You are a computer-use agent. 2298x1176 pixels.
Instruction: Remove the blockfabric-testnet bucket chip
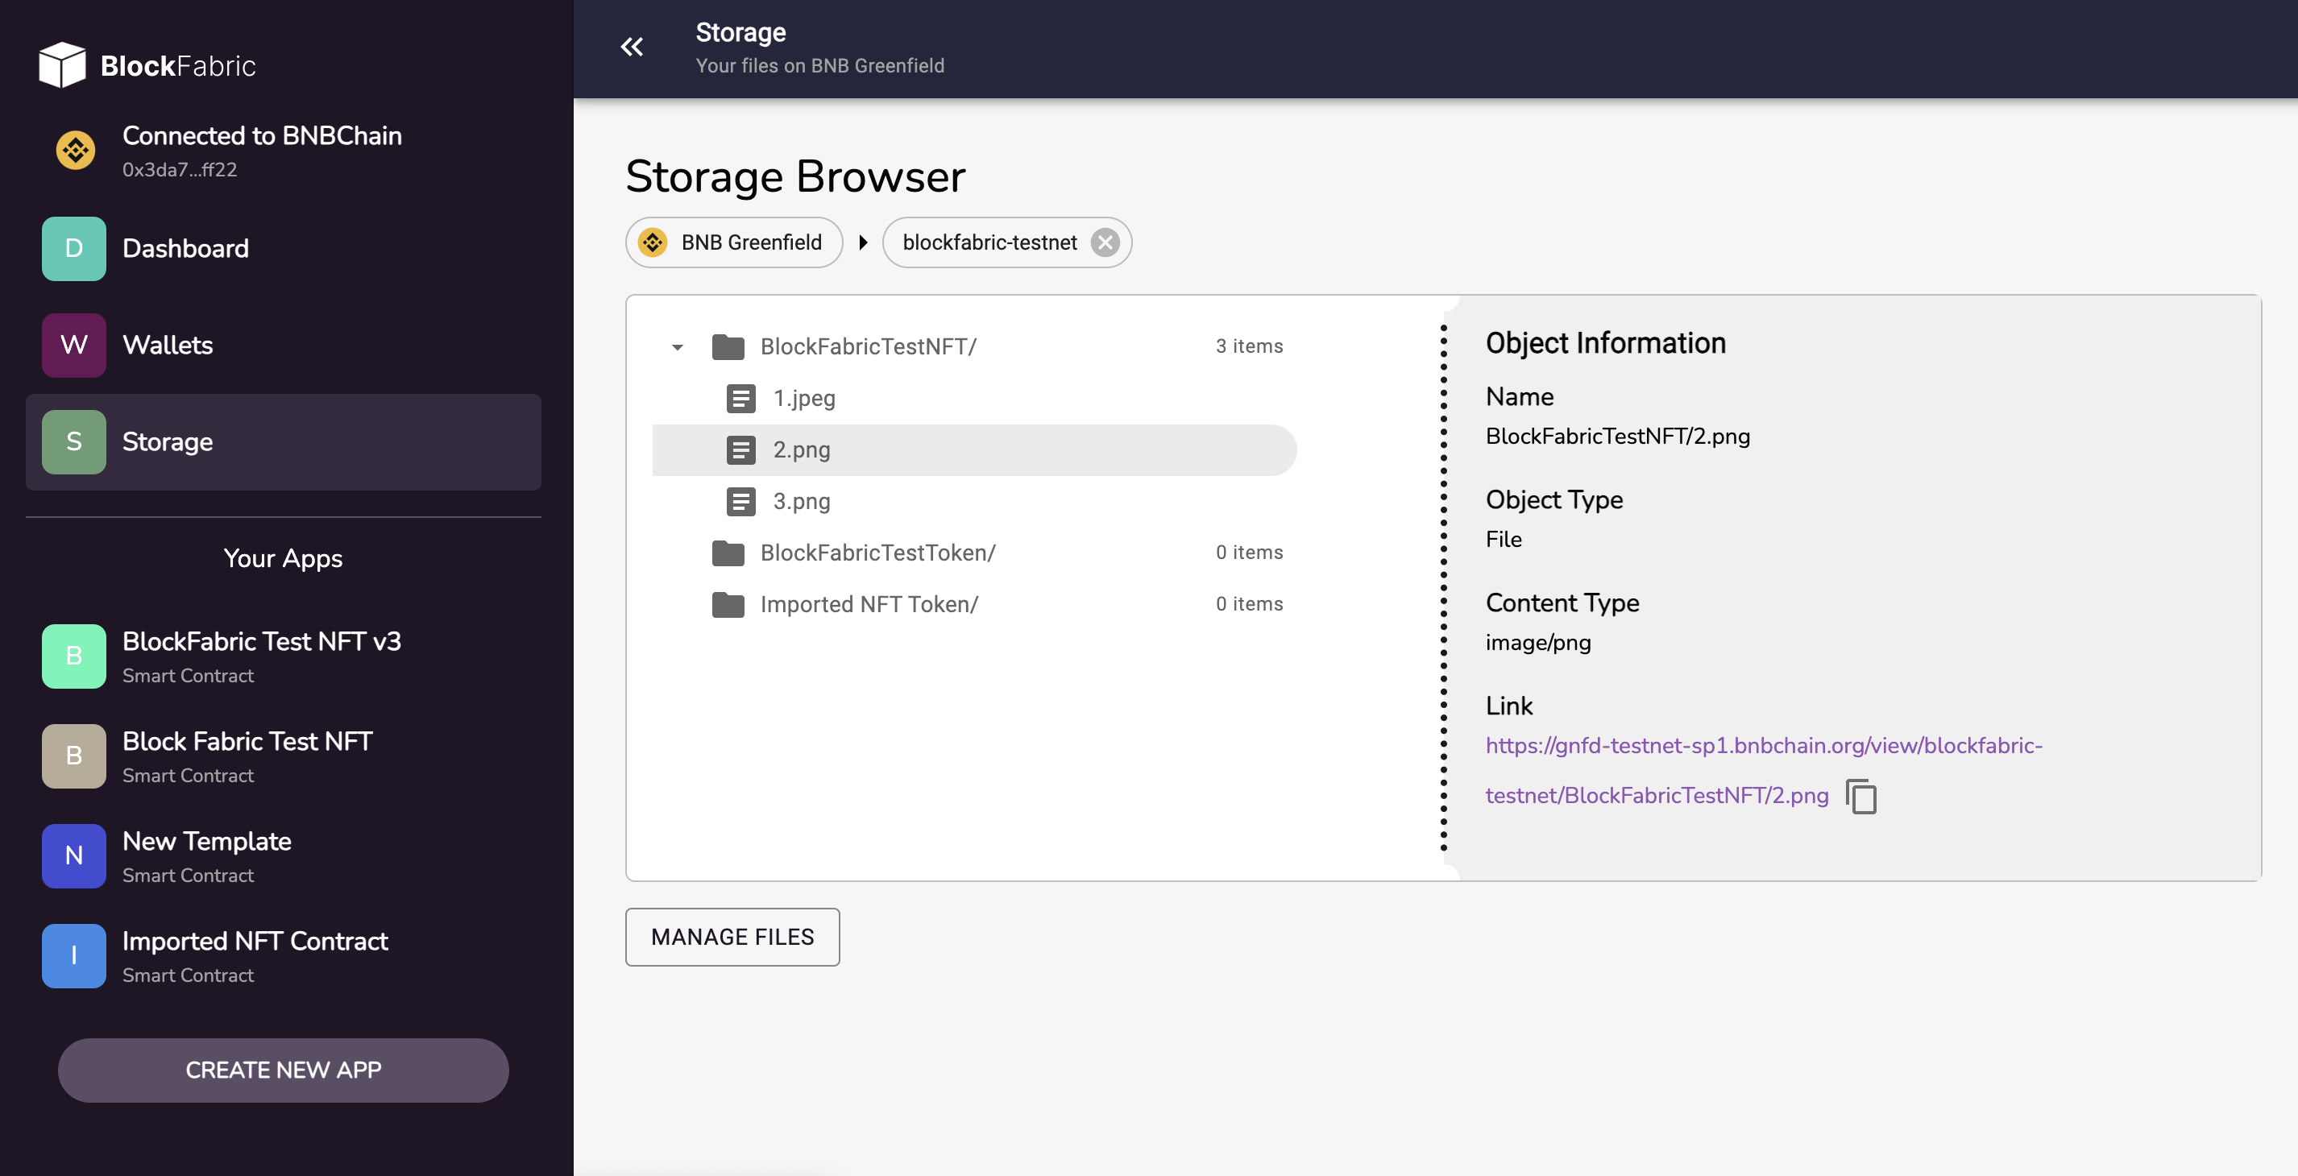(1105, 242)
